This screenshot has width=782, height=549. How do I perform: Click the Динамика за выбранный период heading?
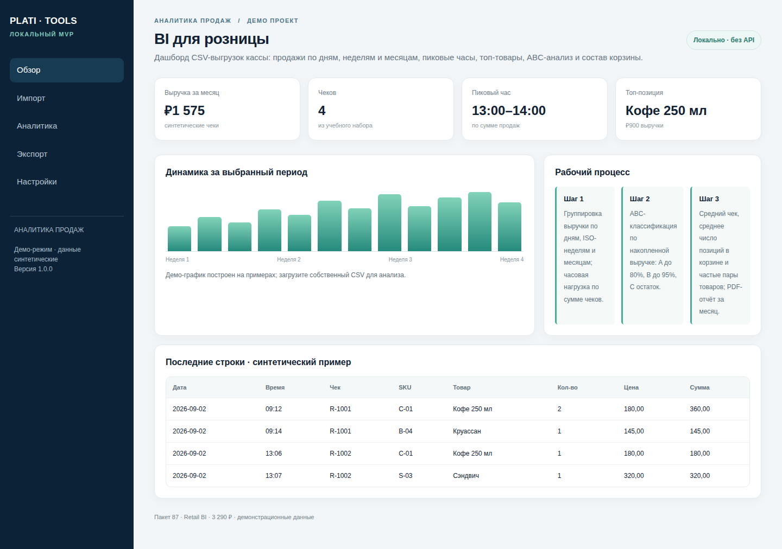point(237,173)
